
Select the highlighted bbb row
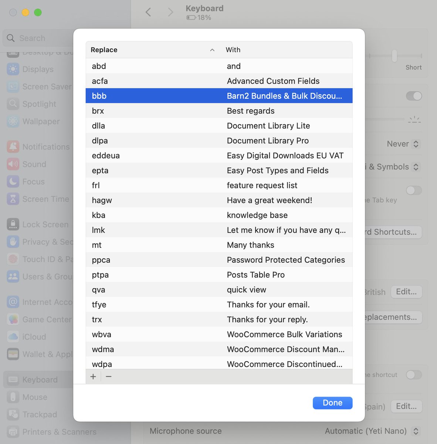click(219, 96)
